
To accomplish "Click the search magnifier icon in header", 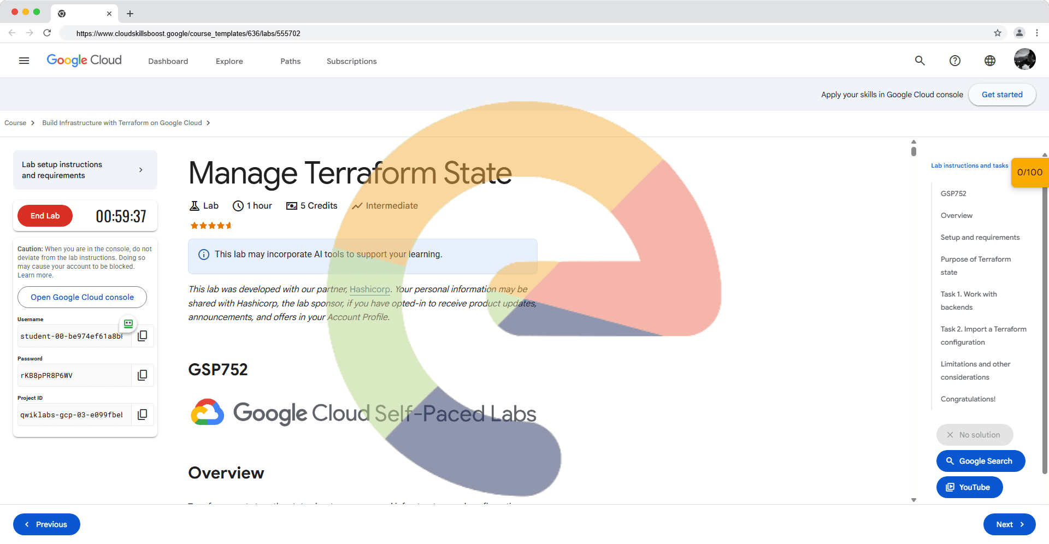I will click(x=920, y=61).
